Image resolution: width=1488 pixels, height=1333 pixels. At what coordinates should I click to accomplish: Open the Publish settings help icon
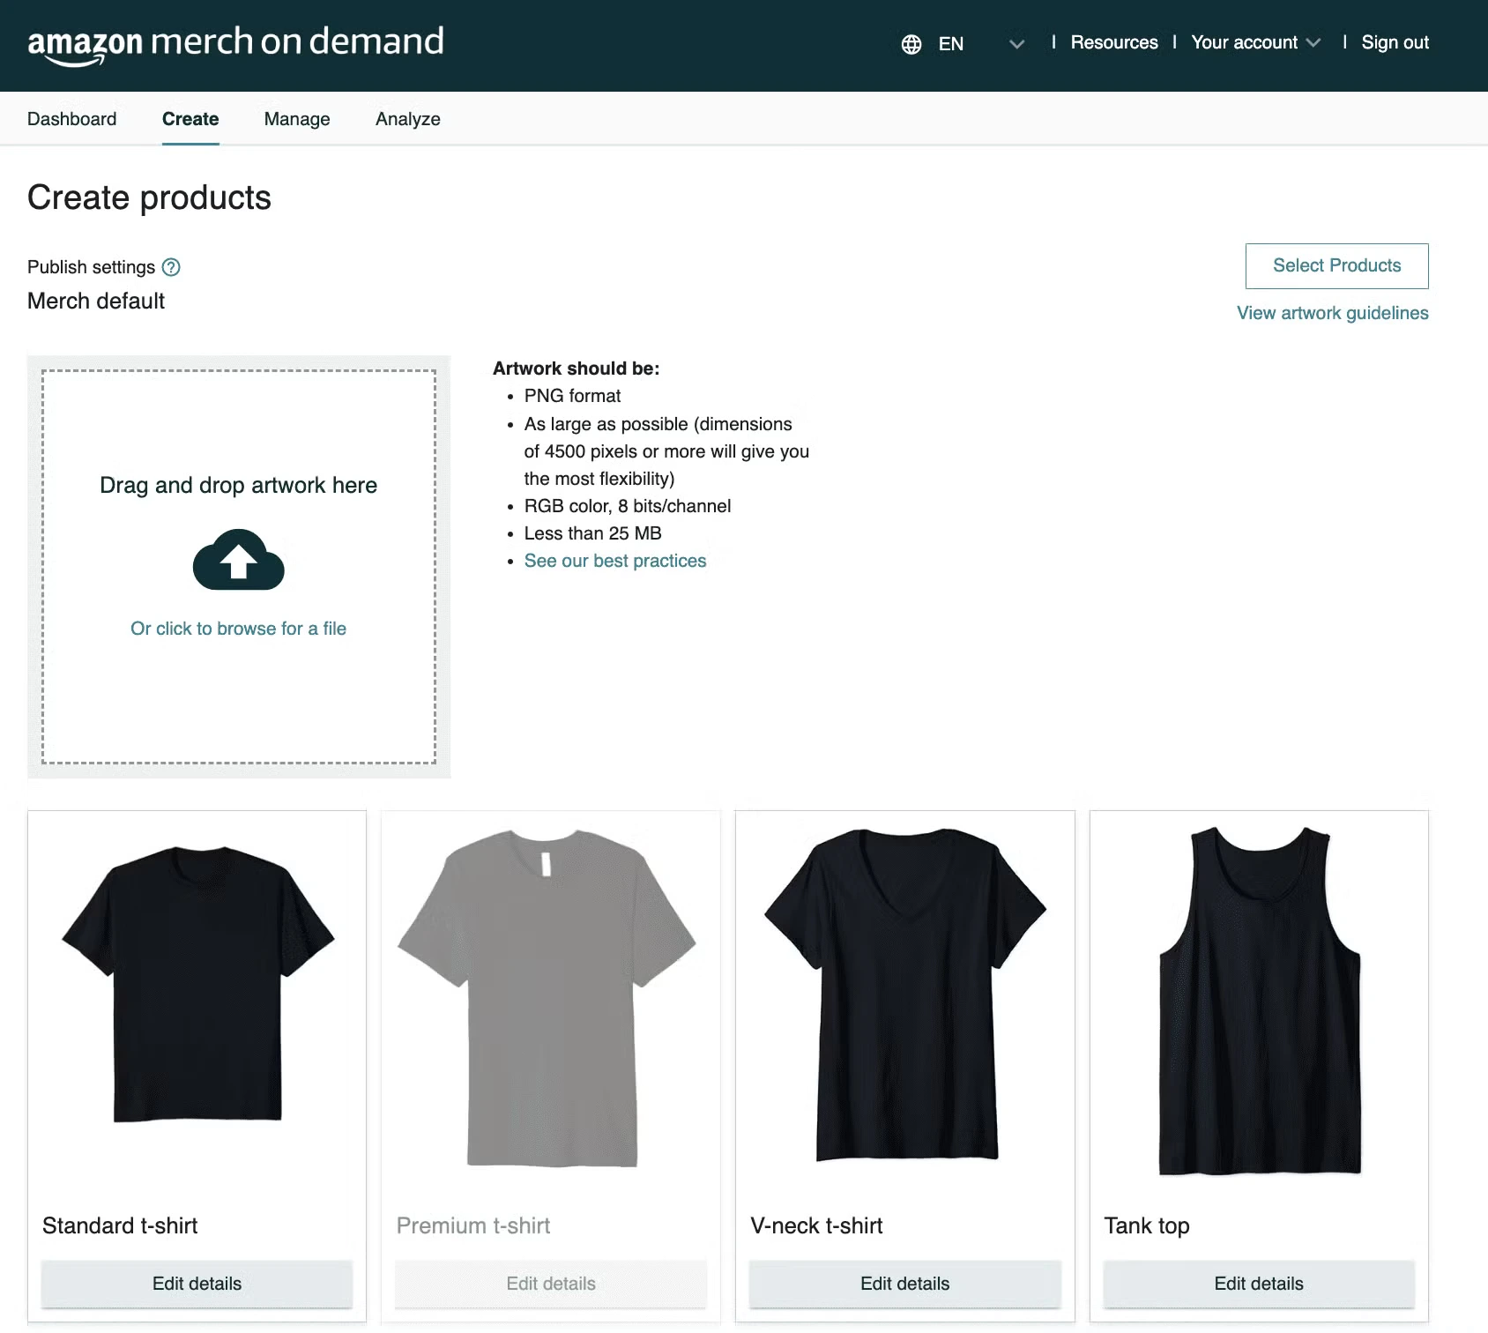[173, 266]
